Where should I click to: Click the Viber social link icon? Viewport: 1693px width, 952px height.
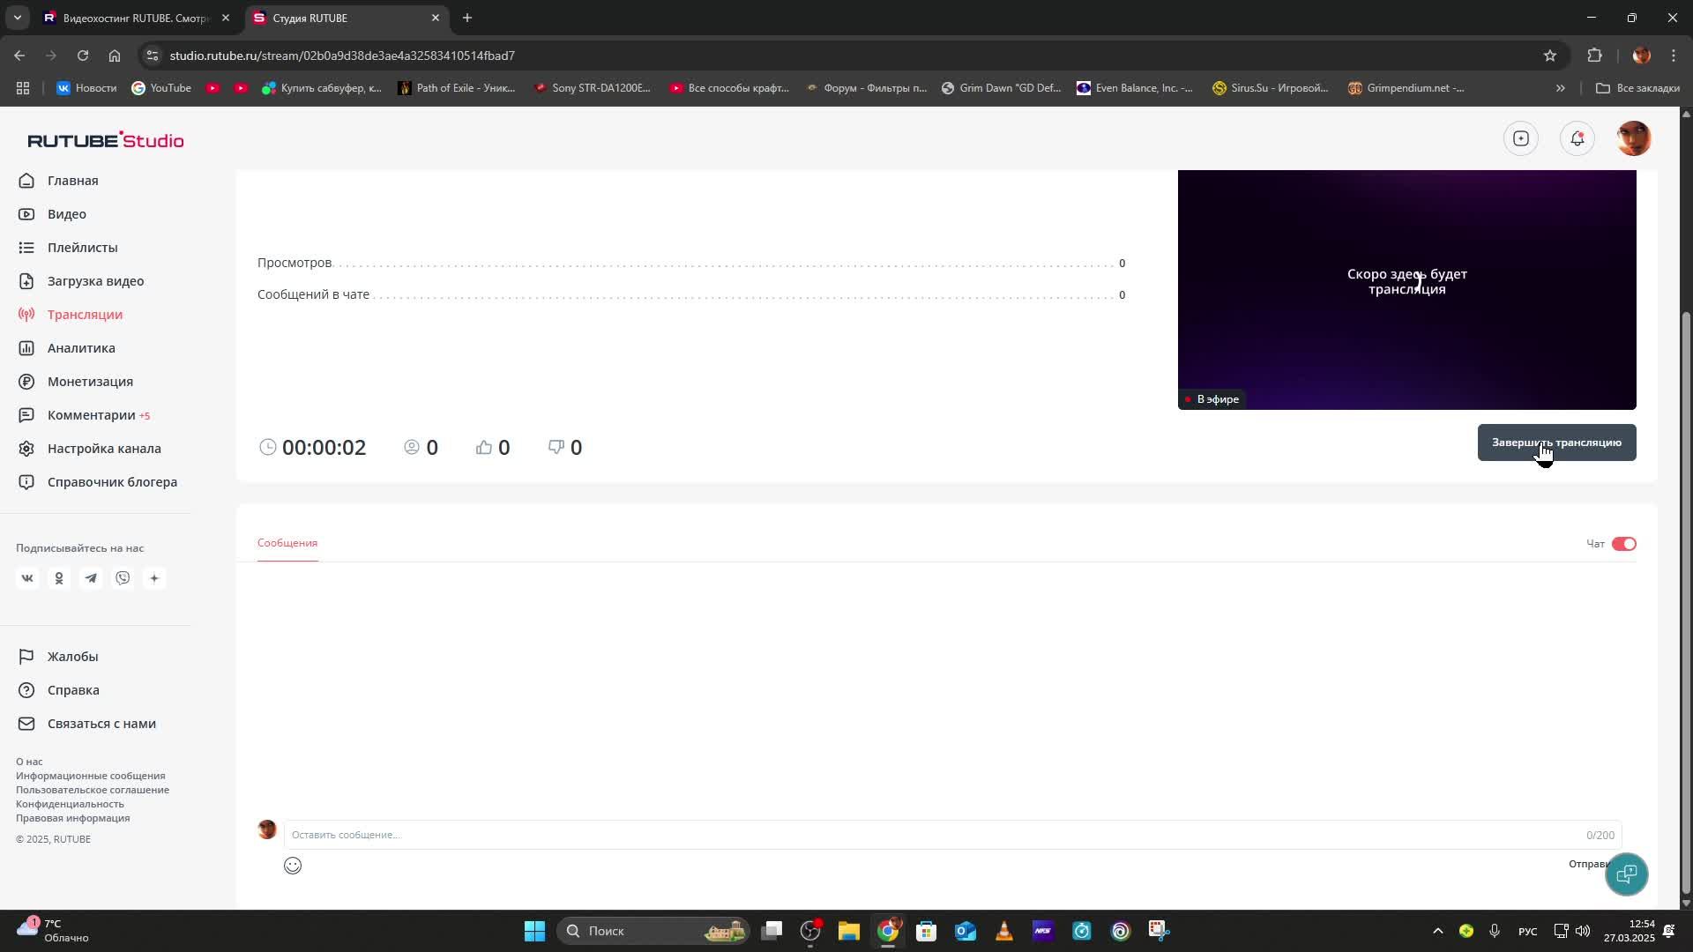tap(123, 578)
